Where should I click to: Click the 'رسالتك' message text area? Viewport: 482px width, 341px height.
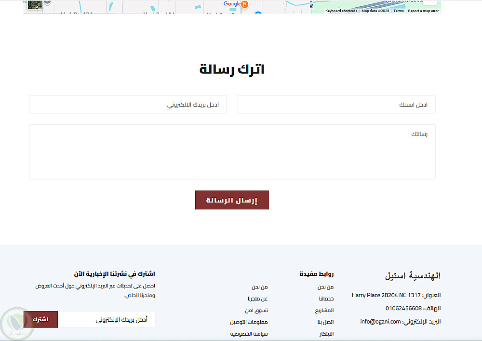tap(232, 152)
